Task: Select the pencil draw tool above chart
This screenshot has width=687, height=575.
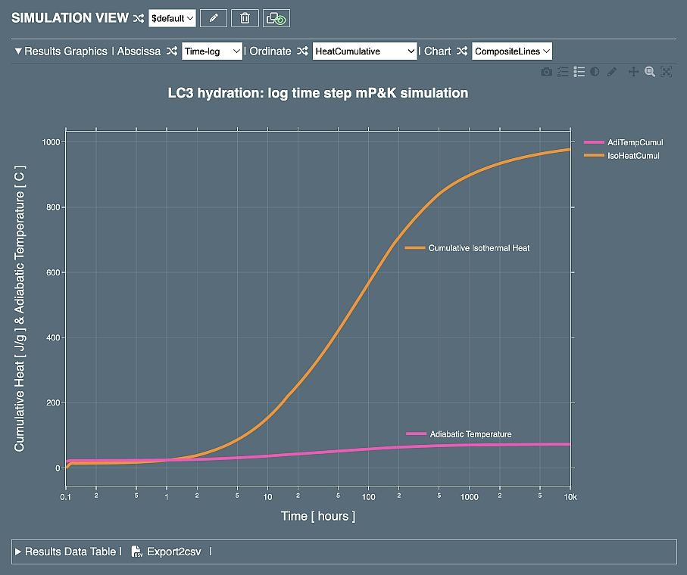Action: coord(612,72)
